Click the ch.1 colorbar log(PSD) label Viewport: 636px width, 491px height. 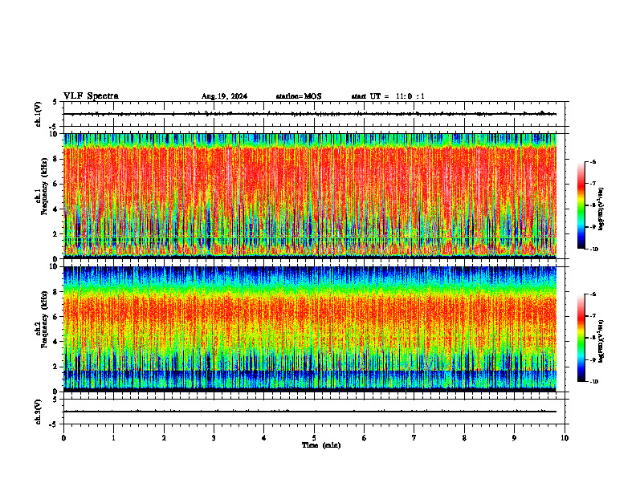tap(601, 209)
